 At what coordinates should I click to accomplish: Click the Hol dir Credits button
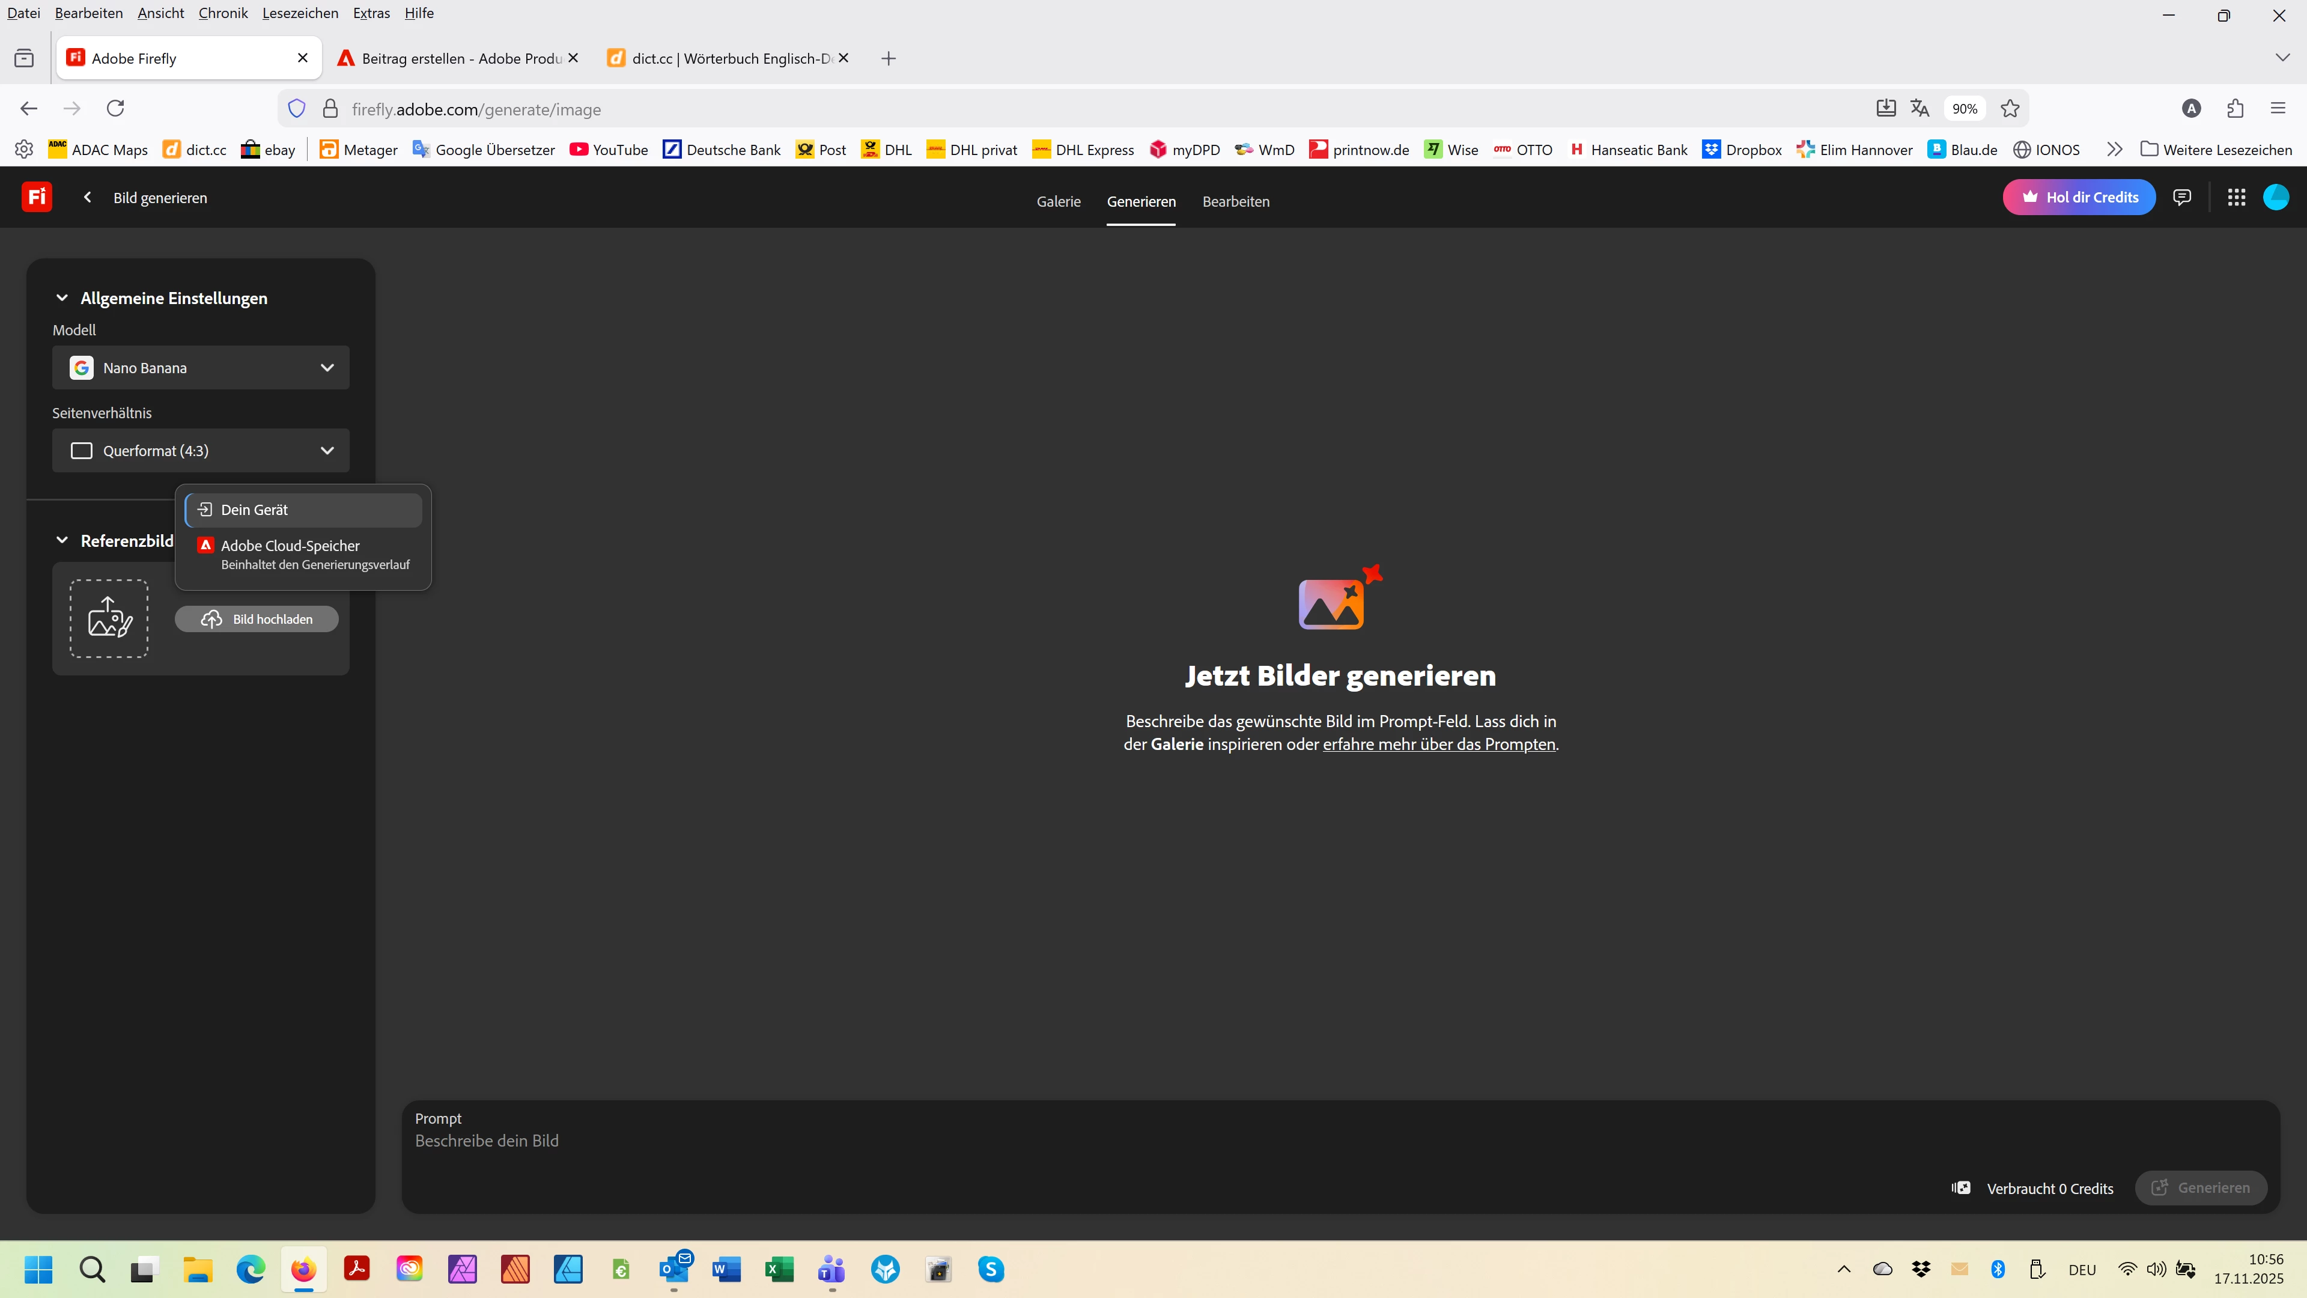(x=2079, y=197)
